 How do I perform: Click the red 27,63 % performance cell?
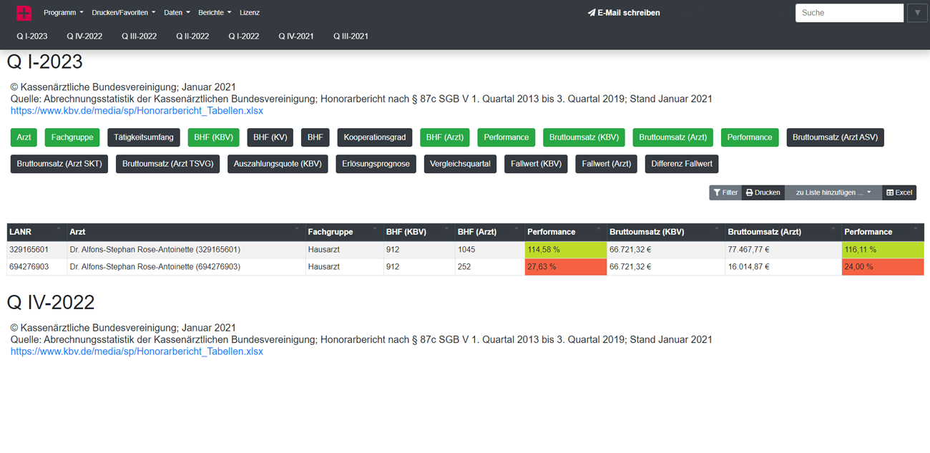(564, 267)
